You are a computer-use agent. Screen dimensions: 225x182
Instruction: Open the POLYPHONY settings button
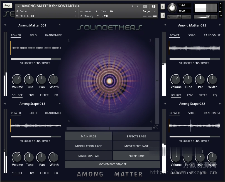click(136, 156)
